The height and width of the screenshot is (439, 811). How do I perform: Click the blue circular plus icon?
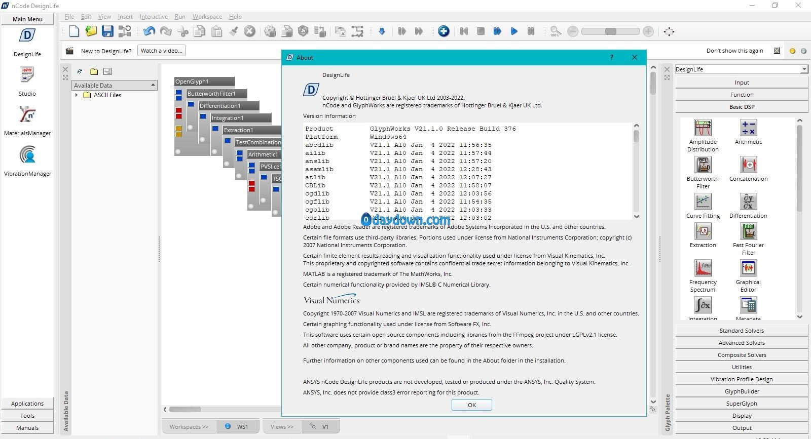[x=444, y=31]
